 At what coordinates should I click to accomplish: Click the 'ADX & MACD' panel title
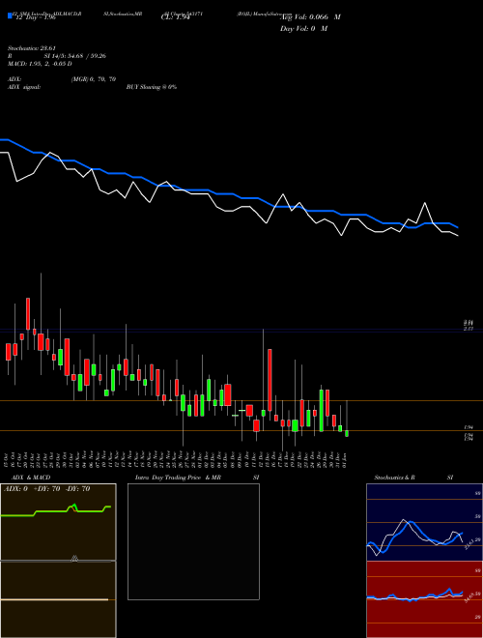click(31, 478)
